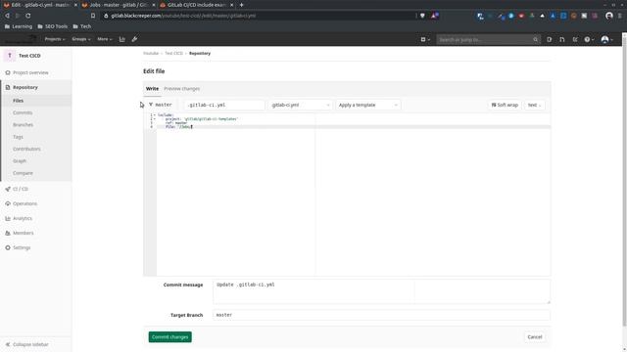This screenshot has width=627, height=352.
Task: Open the More dropdown menu
Action: tap(105, 39)
